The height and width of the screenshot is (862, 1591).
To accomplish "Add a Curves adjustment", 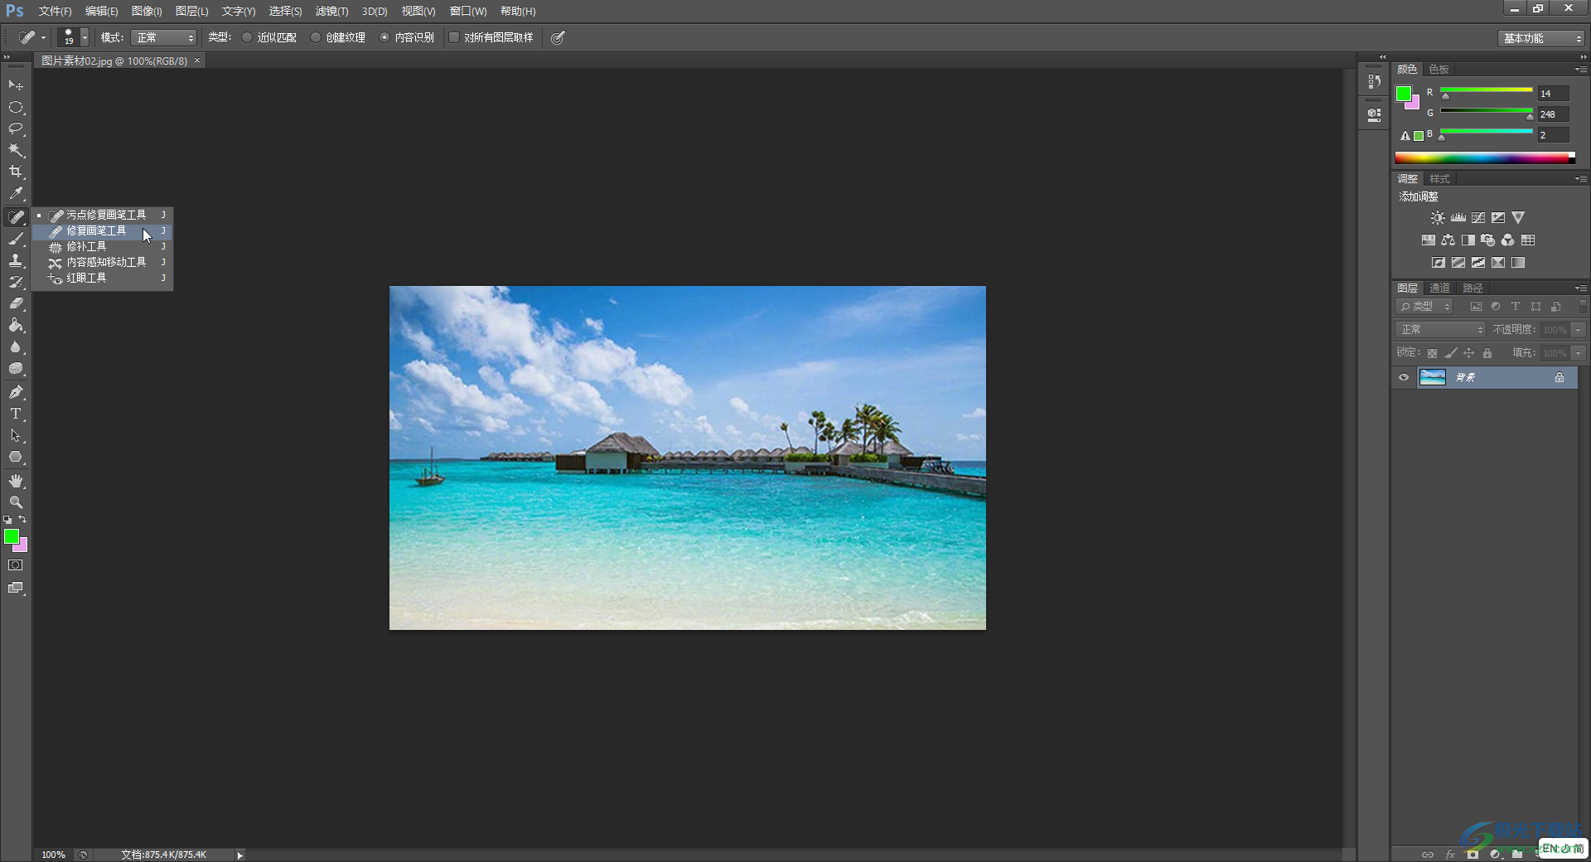I will pyautogui.click(x=1478, y=218).
